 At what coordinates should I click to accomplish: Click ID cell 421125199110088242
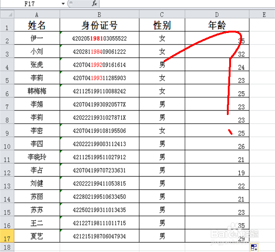tap(99, 91)
